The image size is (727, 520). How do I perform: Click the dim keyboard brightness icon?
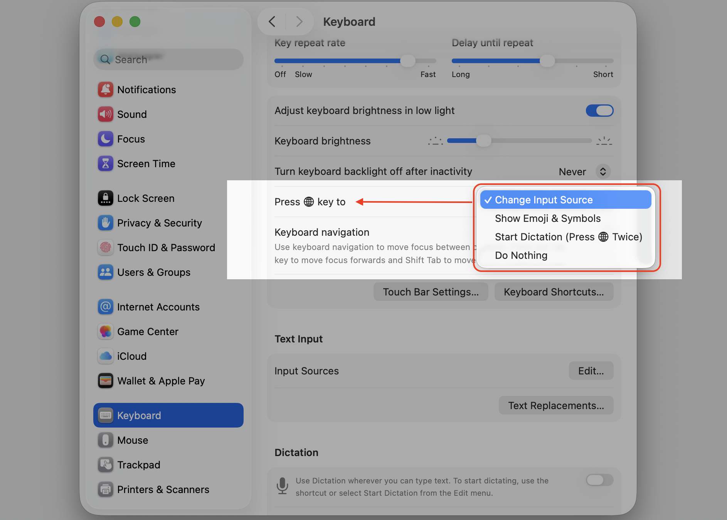click(x=435, y=141)
